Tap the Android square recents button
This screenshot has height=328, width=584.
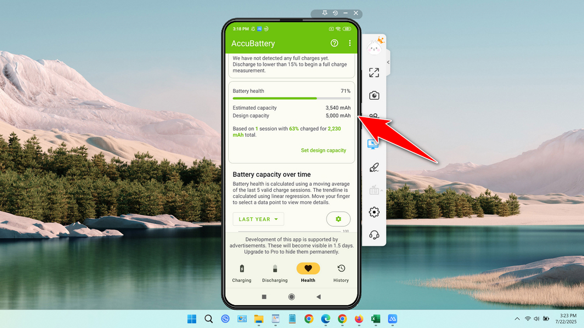pos(264,296)
